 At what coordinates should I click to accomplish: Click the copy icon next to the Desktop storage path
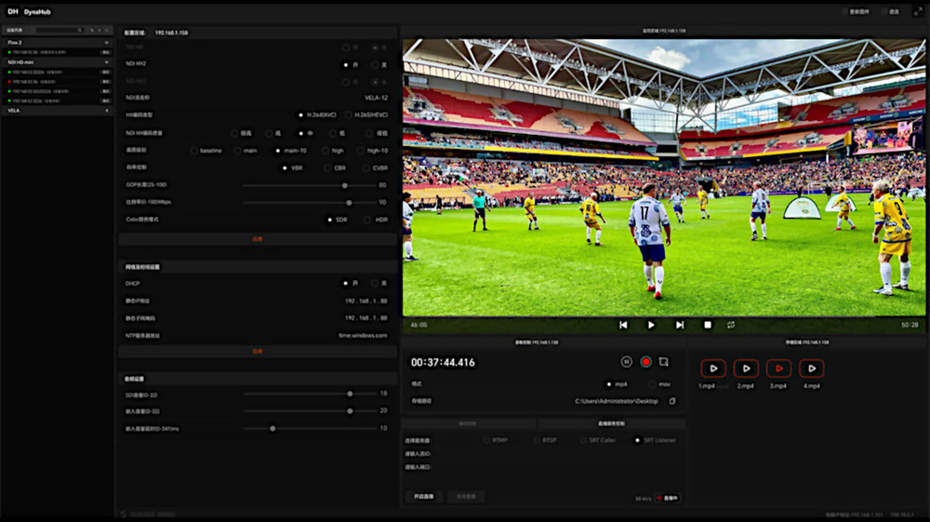(x=672, y=401)
